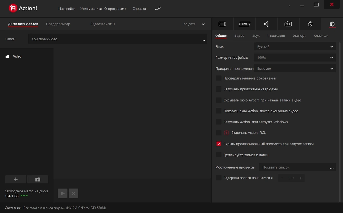Open the audio recording speaker icon
343x213 pixels.
click(x=266, y=24)
